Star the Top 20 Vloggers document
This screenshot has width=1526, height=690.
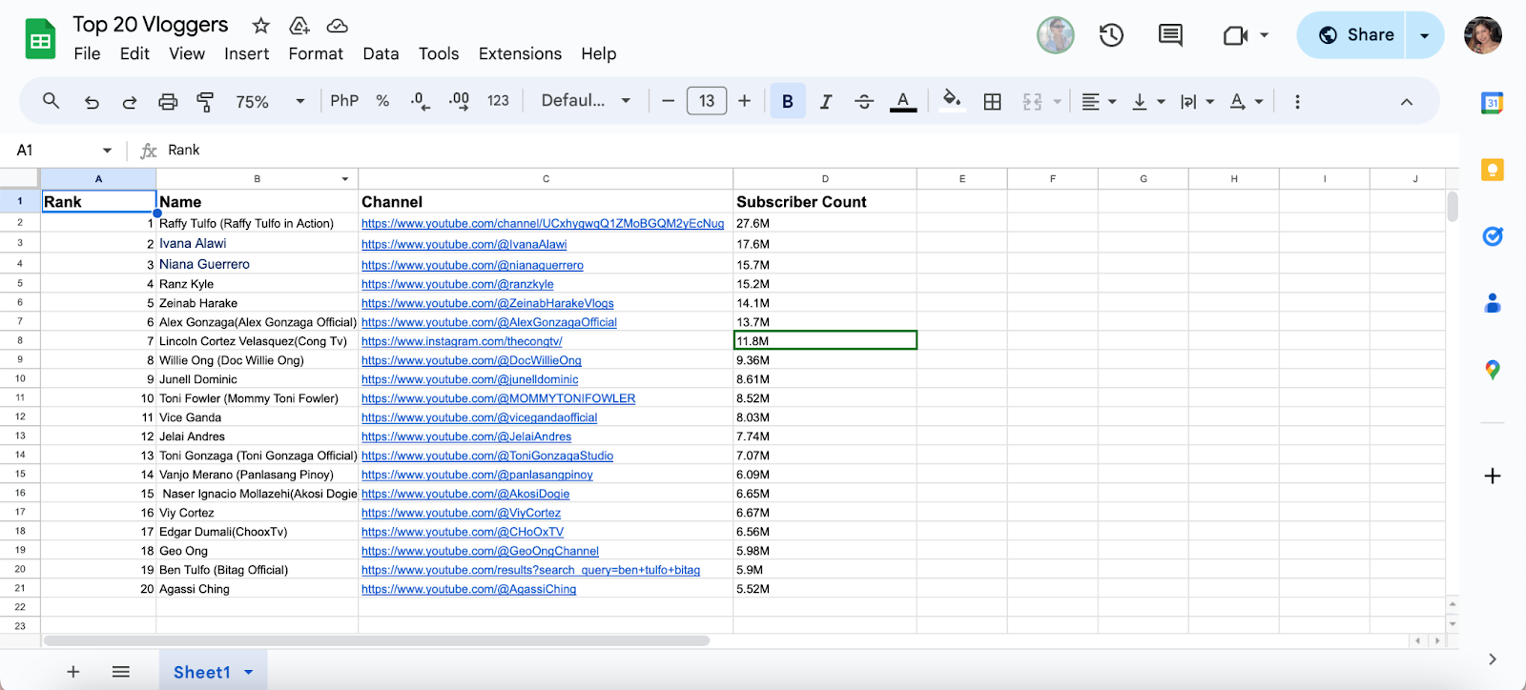coord(260,26)
